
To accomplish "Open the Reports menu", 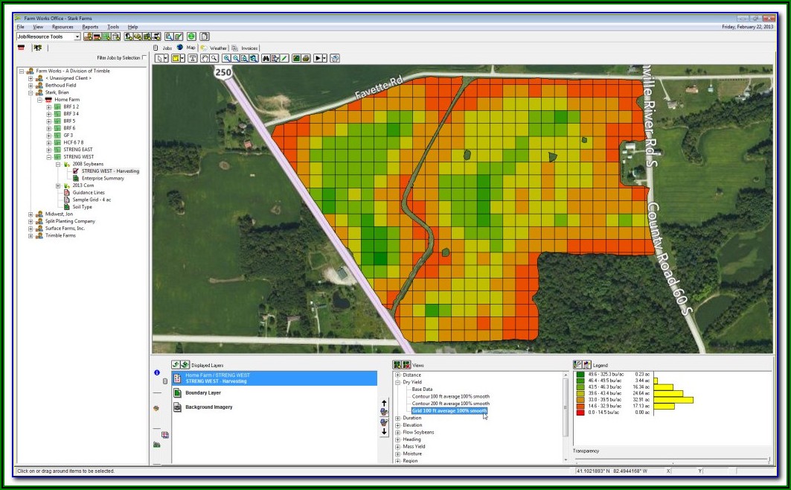I will click(x=90, y=27).
